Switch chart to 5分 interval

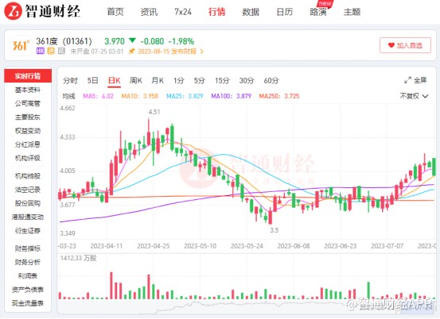pyautogui.click(x=200, y=81)
